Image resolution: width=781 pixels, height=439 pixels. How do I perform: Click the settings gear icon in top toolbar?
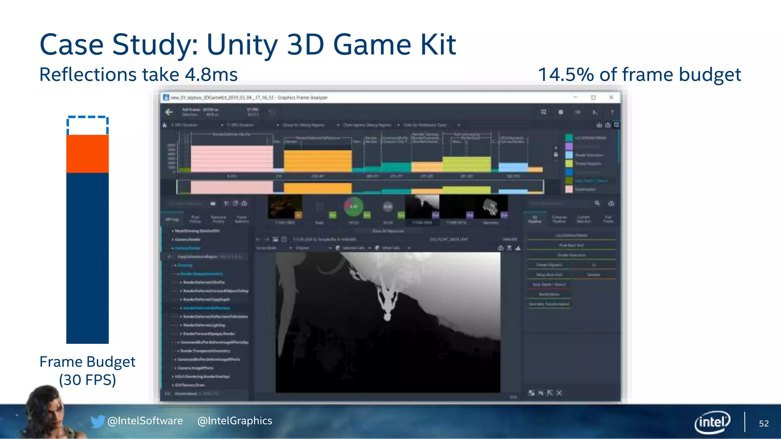(561, 112)
